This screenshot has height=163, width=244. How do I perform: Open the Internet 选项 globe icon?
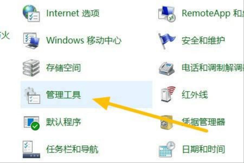coord(31,13)
